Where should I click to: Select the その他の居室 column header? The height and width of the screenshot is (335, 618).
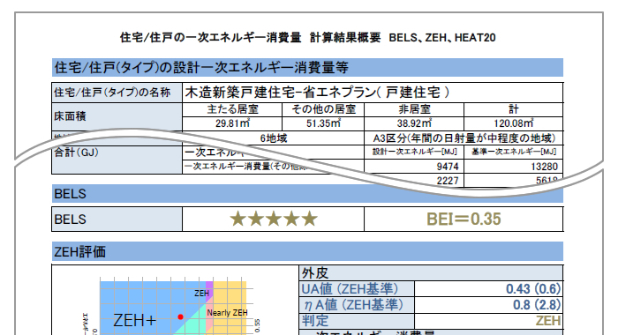point(323,109)
